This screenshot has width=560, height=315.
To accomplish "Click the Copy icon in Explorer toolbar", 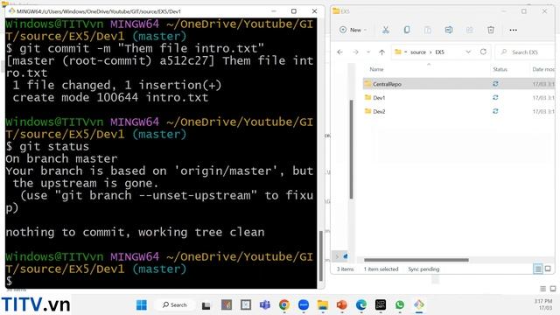I will tap(406, 30).
